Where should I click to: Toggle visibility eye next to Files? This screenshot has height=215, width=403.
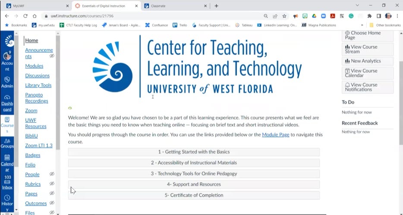point(52,212)
